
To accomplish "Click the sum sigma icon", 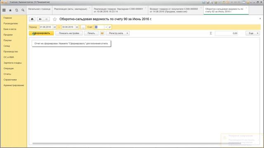I will click(211, 33).
